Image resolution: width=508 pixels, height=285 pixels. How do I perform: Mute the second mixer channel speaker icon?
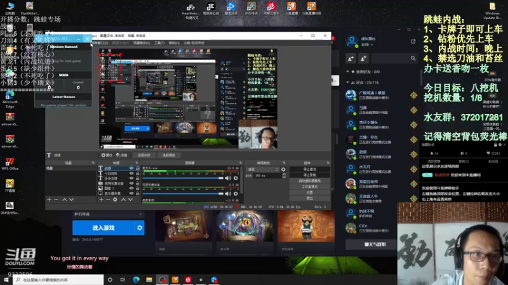pos(228,194)
